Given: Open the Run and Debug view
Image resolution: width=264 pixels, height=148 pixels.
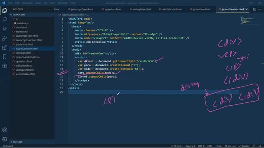Looking at the screenshot, I should coord(5,38).
